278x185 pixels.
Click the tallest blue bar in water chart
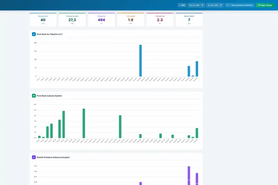[140, 61]
